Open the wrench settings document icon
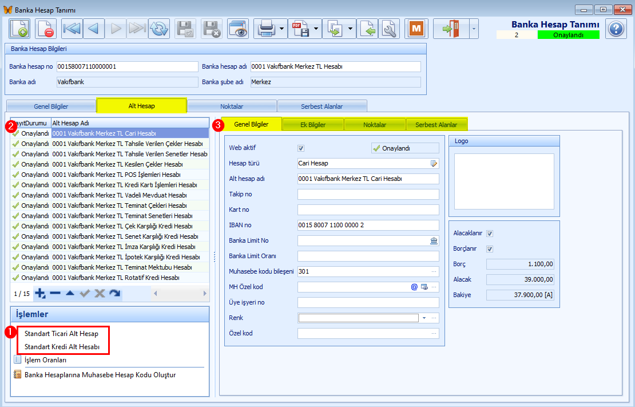 click(389, 29)
